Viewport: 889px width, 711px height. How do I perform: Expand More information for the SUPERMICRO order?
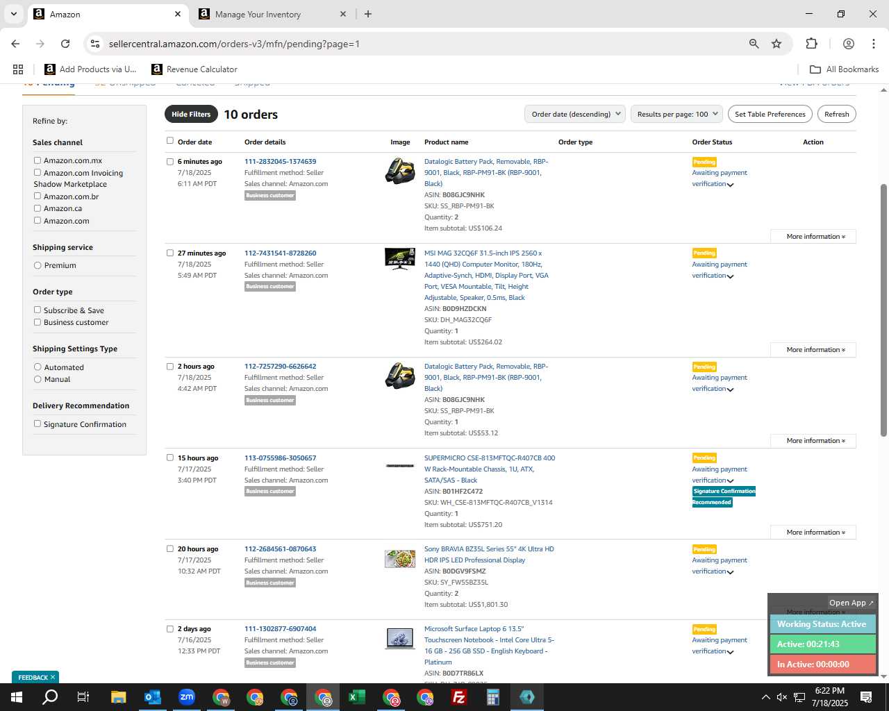point(813,533)
